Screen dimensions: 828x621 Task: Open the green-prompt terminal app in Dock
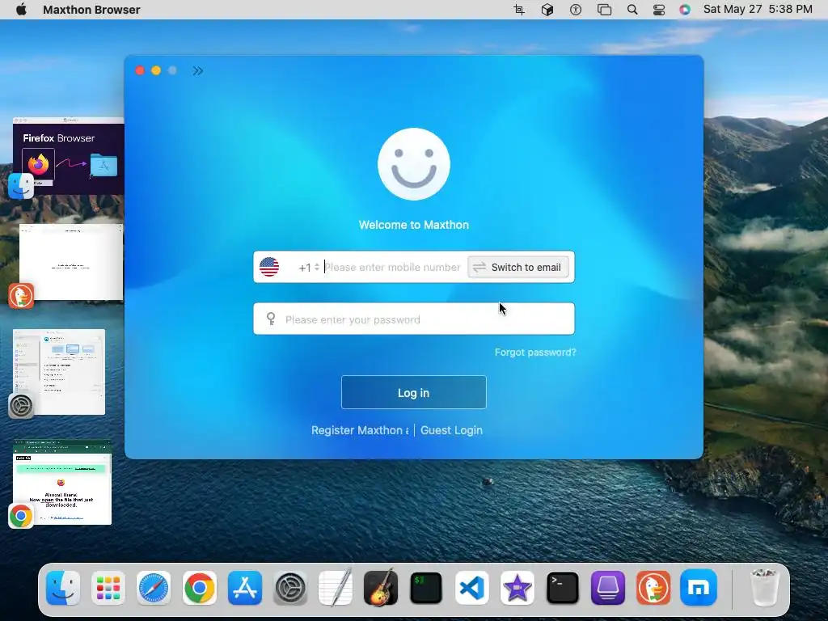point(426,588)
